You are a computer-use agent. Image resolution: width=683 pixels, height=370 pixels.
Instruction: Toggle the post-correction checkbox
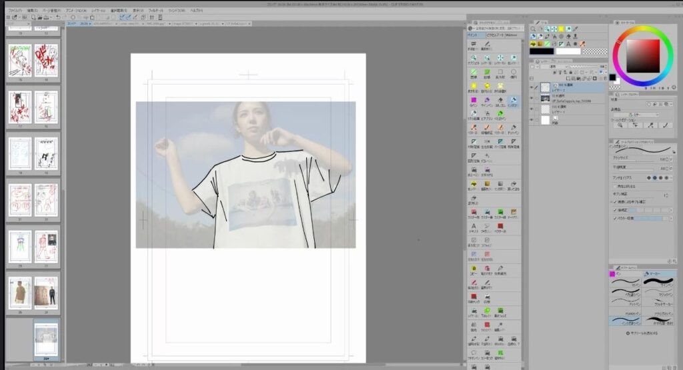(616, 210)
